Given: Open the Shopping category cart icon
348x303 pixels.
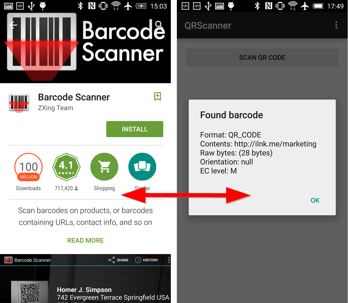Looking at the screenshot, I should (x=104, y=167).
